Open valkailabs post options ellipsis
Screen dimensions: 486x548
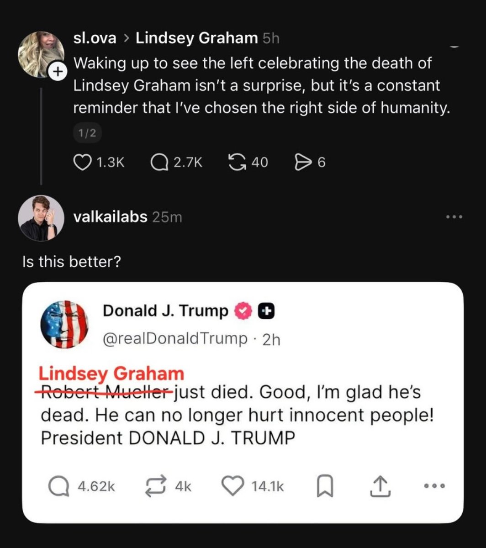point(454,216)
